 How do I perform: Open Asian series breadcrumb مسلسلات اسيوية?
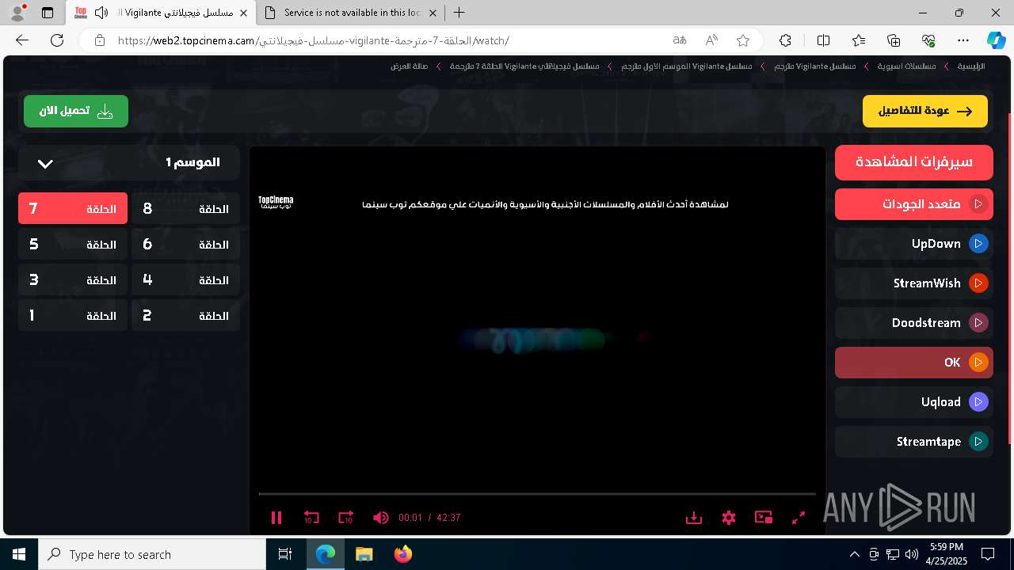tap(906, 66)
